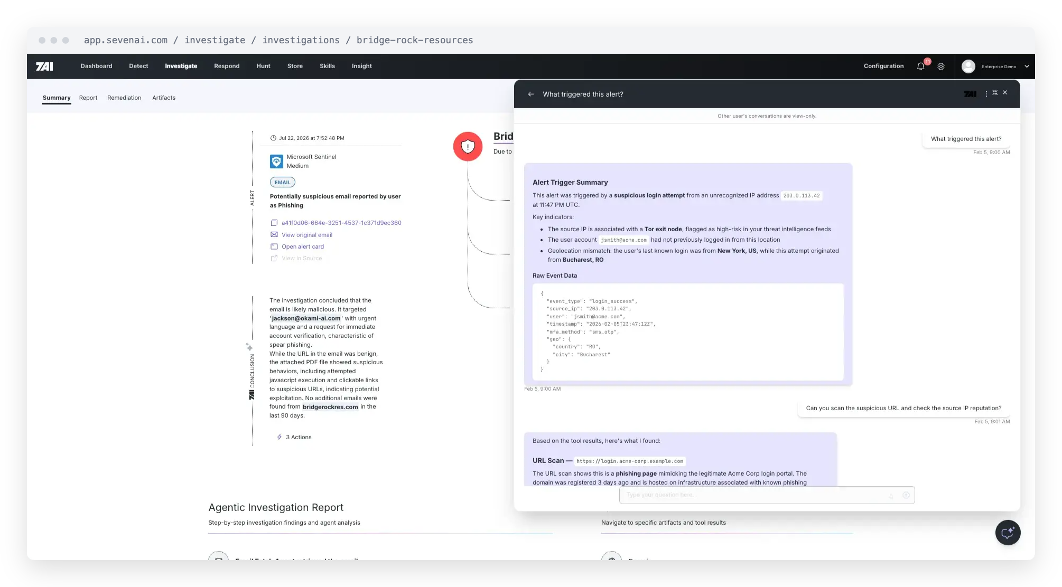
Task: Switch to the Artifacts tab
Action: (164, 98)
